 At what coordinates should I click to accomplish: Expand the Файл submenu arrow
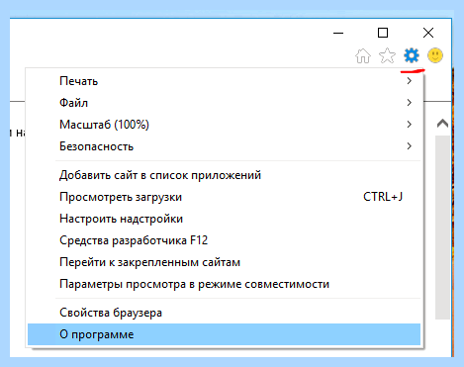(x=410, y=103)
